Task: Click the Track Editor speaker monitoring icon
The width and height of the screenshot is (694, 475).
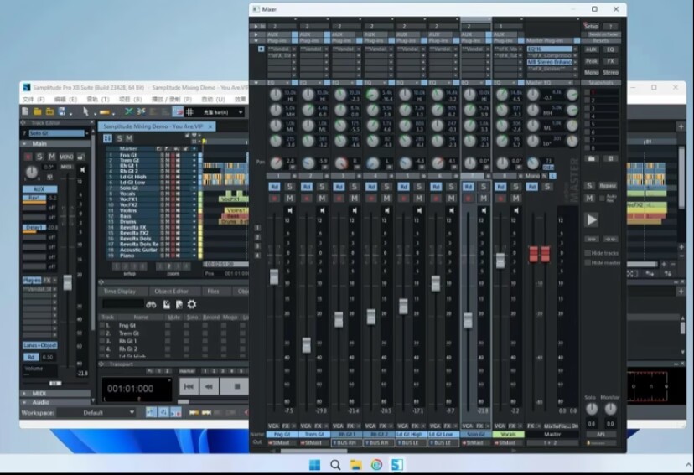Action: tap(82, 170)
